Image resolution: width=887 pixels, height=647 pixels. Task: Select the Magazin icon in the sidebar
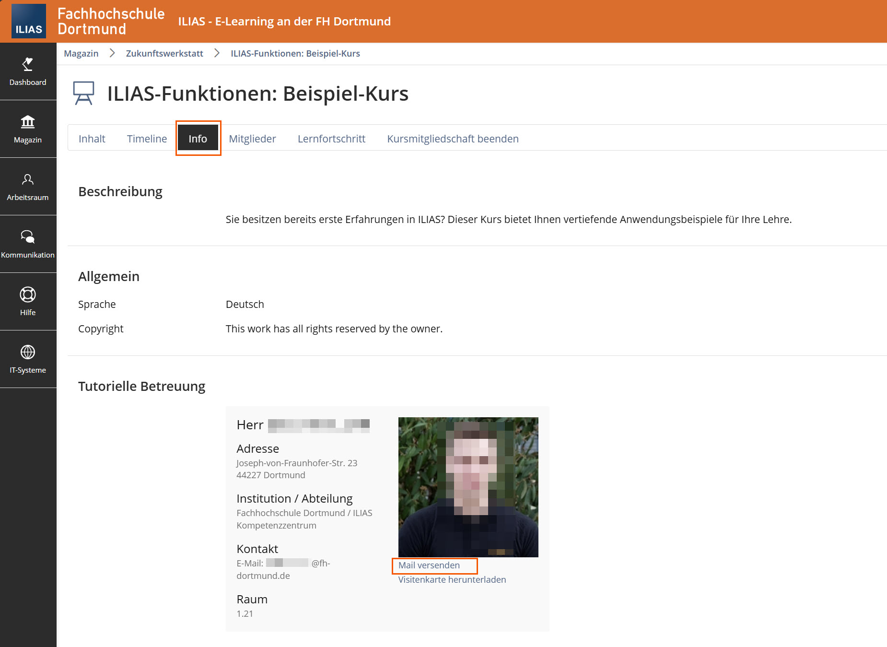tap(28, 129)
